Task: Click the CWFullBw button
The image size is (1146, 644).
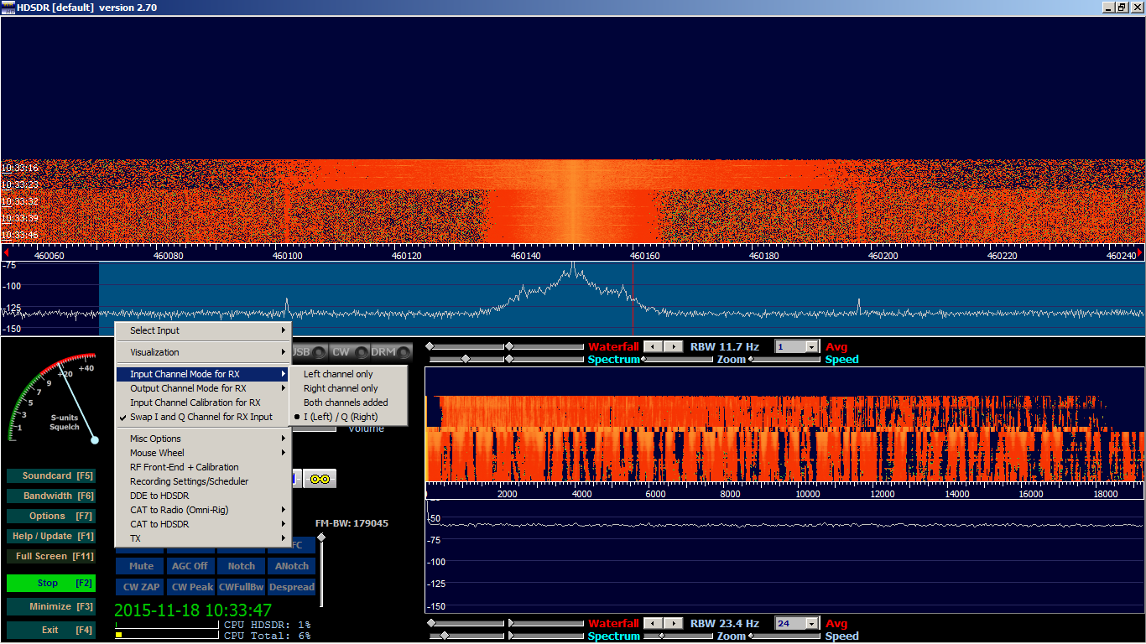Action: 242,587
